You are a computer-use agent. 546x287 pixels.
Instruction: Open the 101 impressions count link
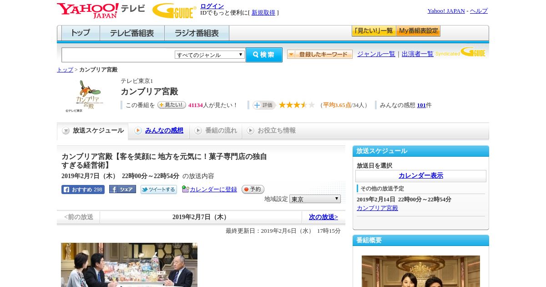421,105
